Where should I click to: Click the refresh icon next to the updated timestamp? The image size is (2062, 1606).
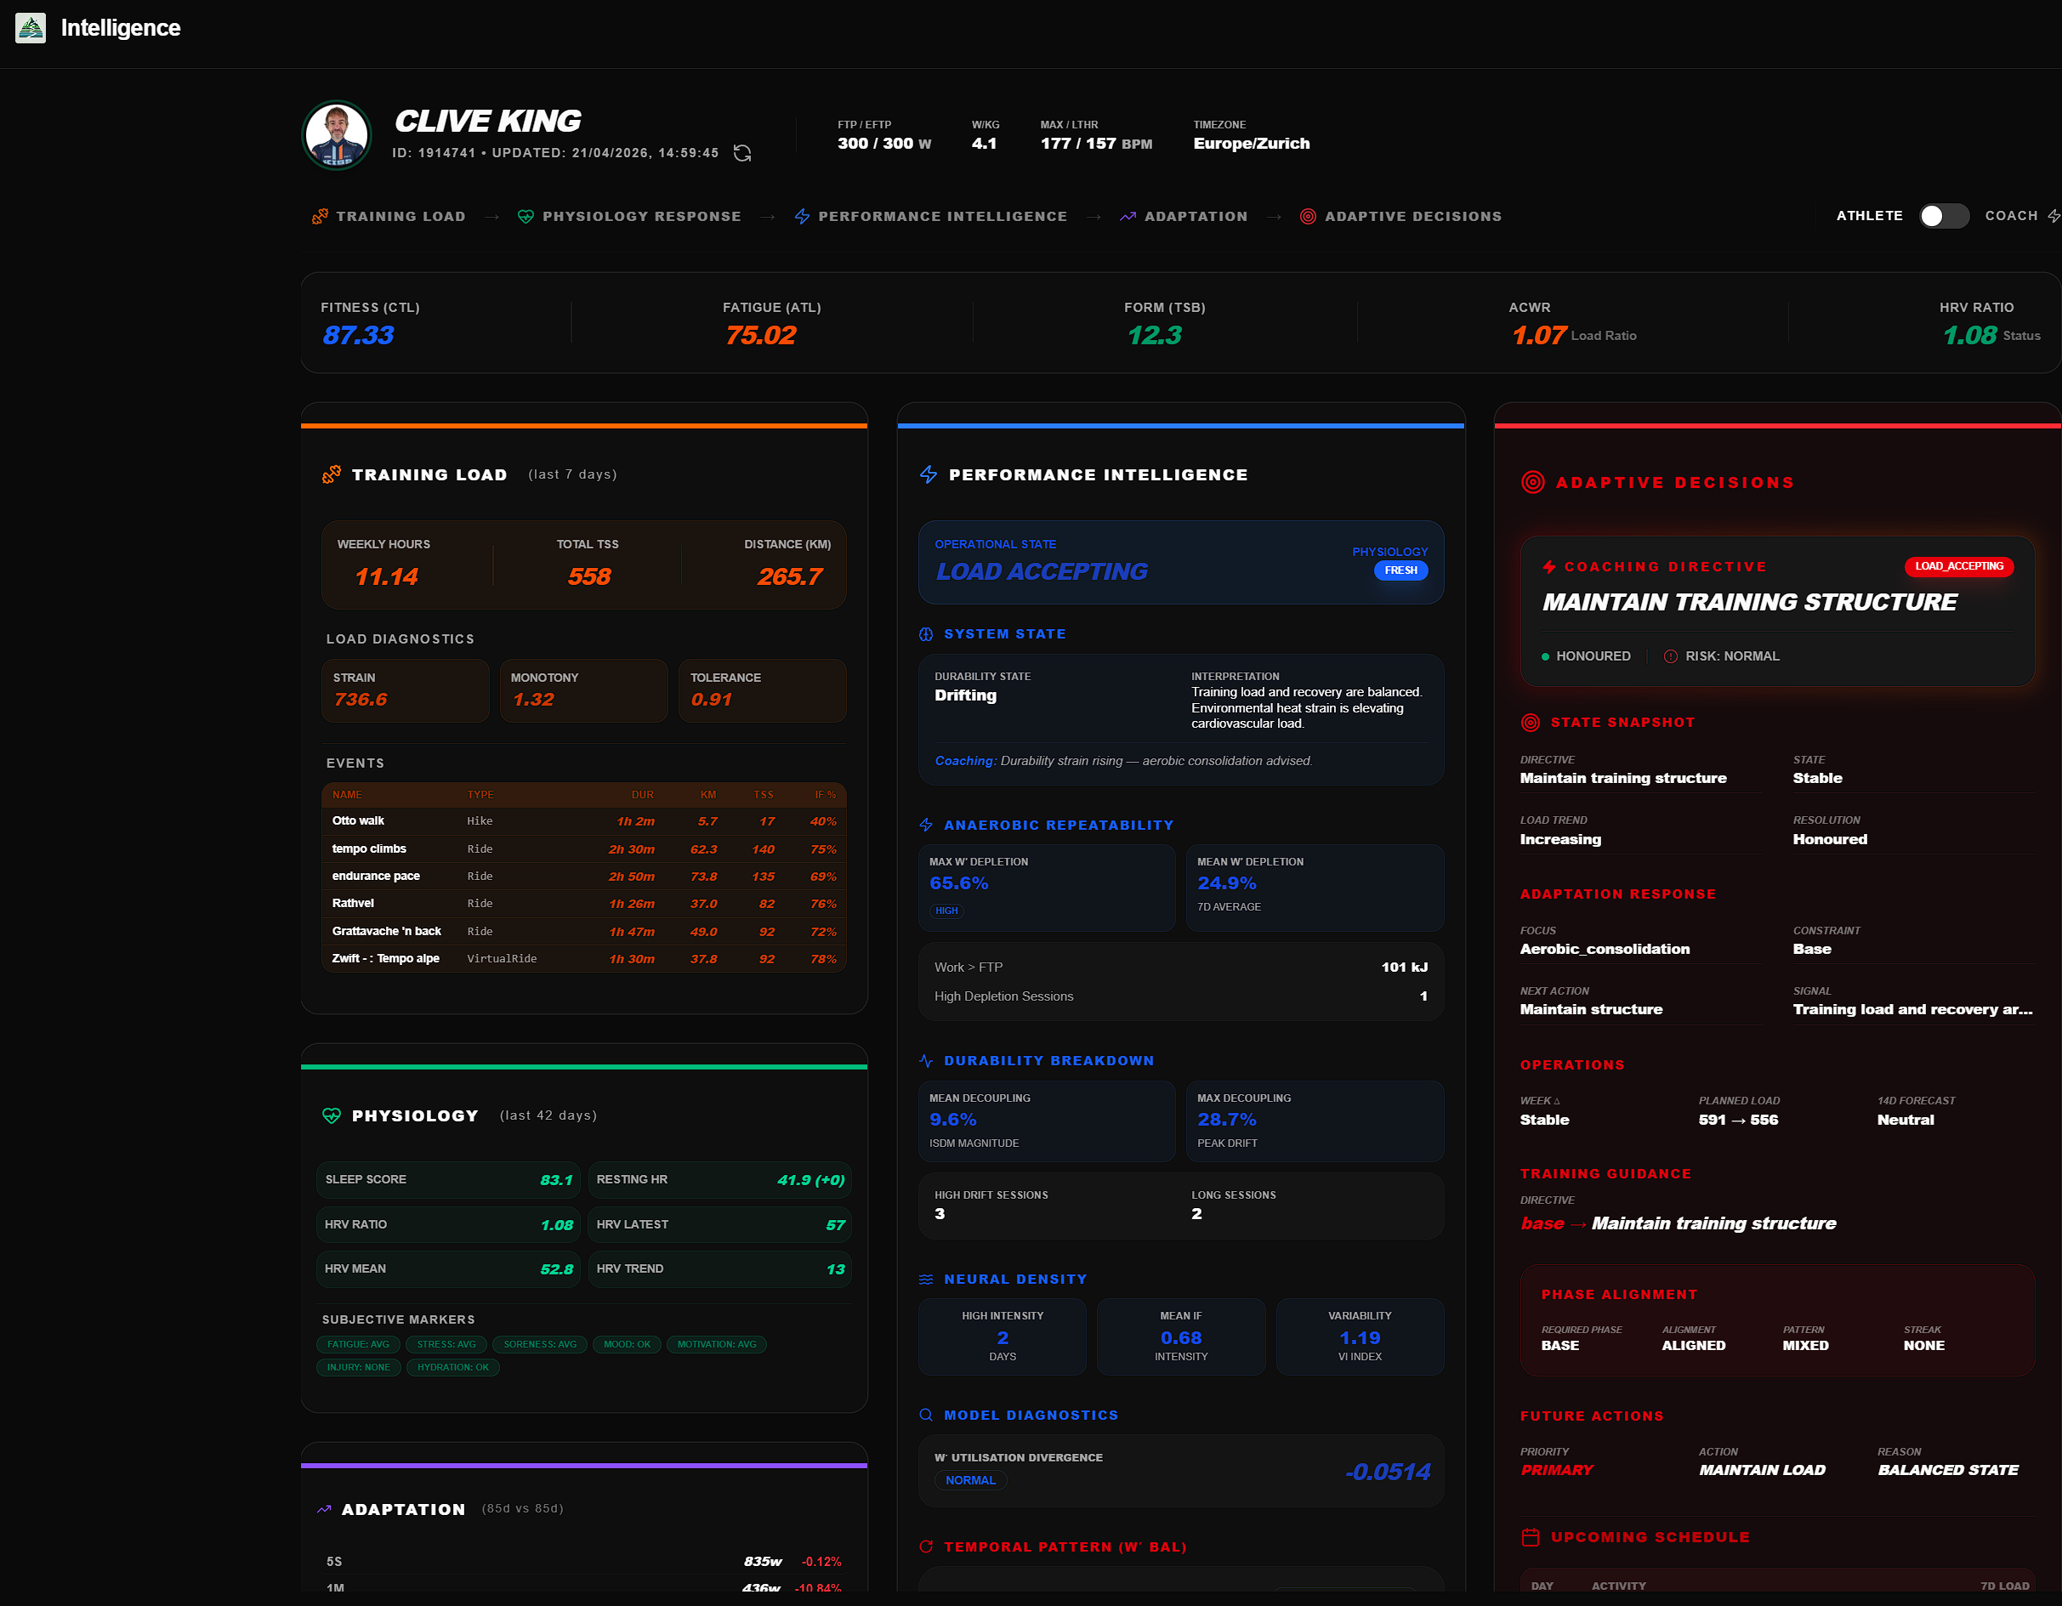[743, 152]
